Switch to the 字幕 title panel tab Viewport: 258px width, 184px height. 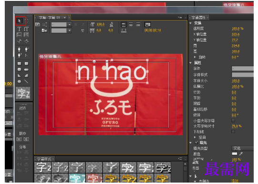pyautogui.click(x=50, y=18)
